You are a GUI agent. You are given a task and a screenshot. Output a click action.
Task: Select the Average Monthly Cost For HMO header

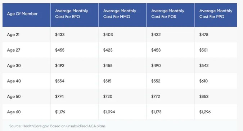[x=120, y=14]
